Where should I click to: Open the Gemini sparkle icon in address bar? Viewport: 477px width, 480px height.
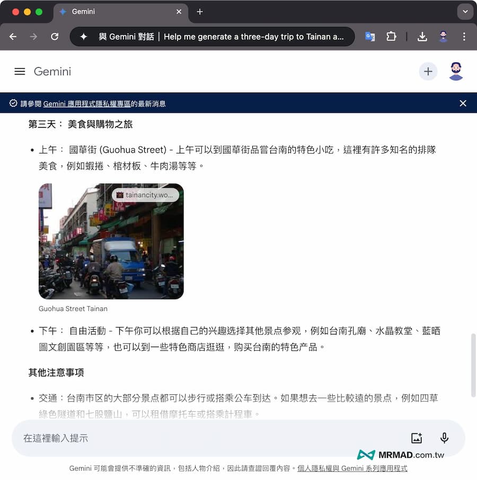point(83,37)
